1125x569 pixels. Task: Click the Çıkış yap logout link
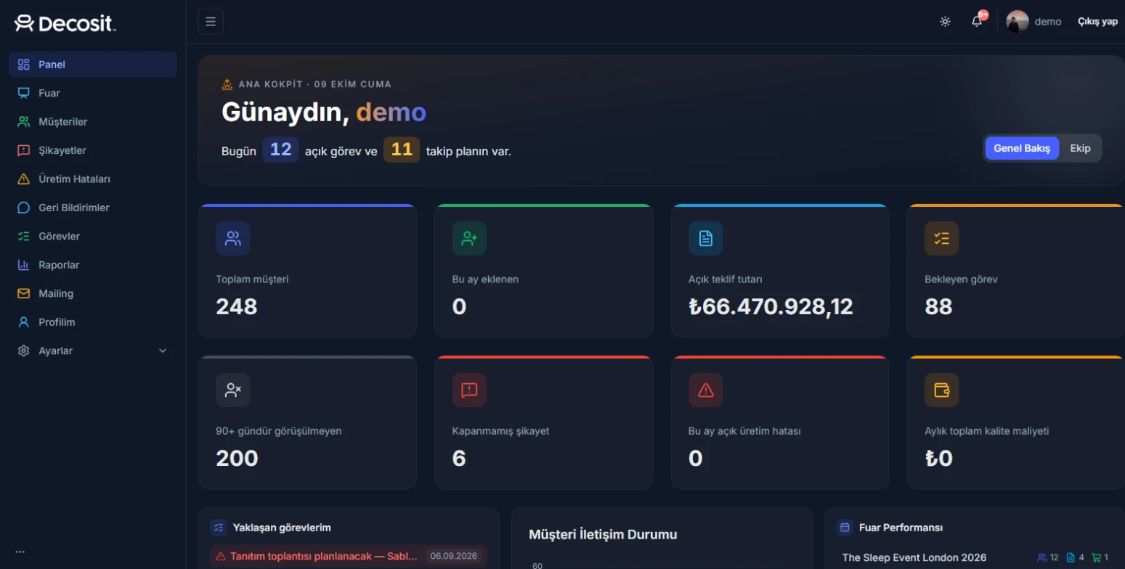(x=1097, y=22)
